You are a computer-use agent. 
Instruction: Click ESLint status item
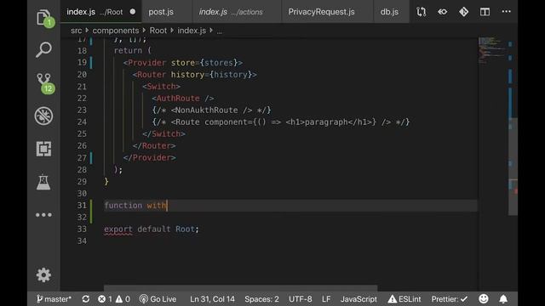404,299
